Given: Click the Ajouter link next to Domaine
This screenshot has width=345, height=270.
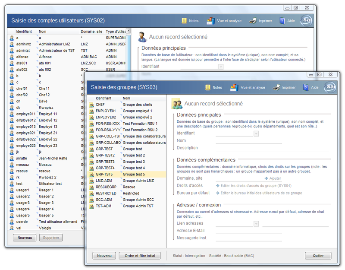Looking at the screenshot, I should 273,178.
